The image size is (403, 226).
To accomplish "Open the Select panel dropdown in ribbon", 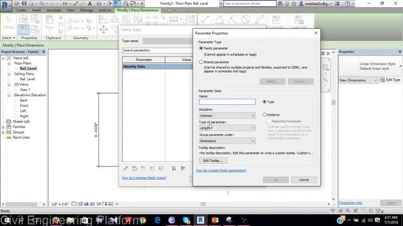I will 9,38.
